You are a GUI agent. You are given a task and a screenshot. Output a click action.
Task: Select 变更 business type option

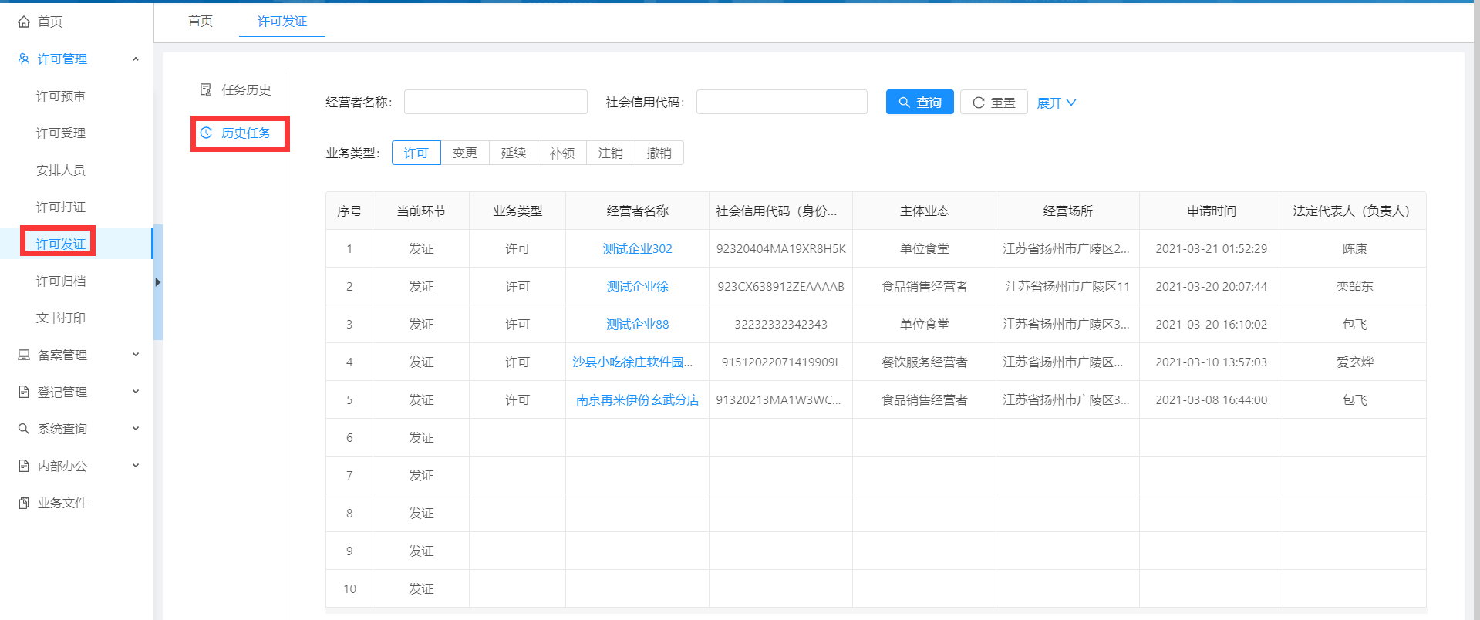(x=464, y=153)
